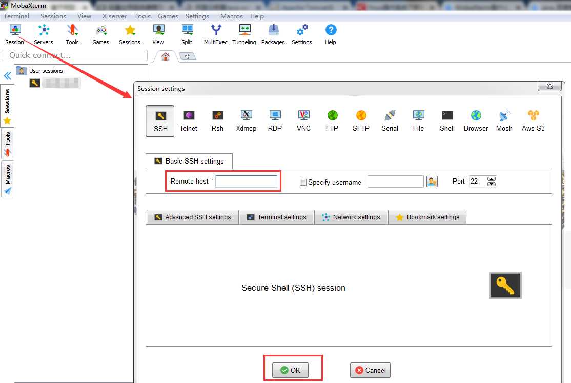Image resolution: width=571 pixels, height=383 pixels.
Task: Open the user credentials manager icon
Action: [x=432, y=182]
